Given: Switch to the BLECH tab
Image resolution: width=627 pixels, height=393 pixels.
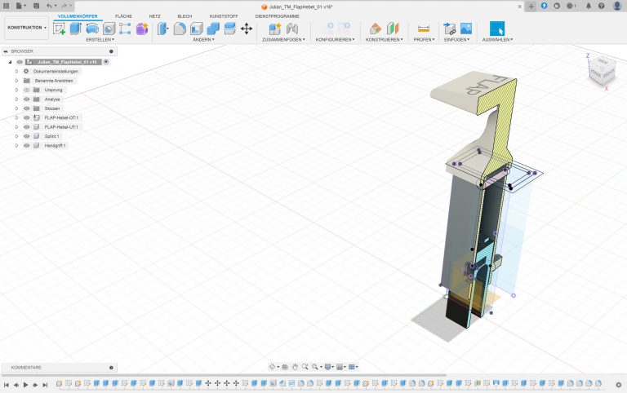Looking at the screenshot, I should point(185,15).
